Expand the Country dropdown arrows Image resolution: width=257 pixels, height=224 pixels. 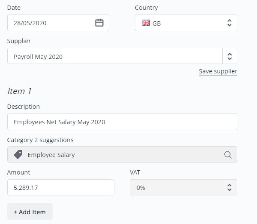[x=230, y=23]
